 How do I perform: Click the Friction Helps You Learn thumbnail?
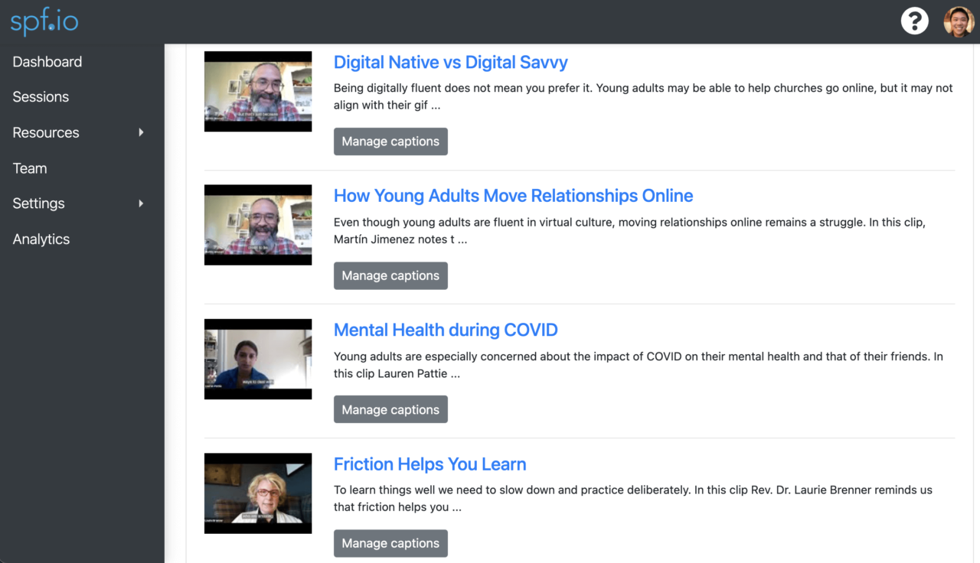click(x=257, y=493)
